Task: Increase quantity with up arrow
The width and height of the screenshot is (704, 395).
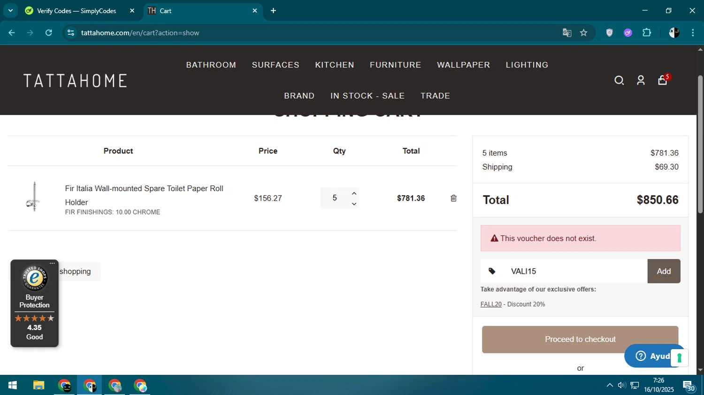Action: tap(354, 193)
